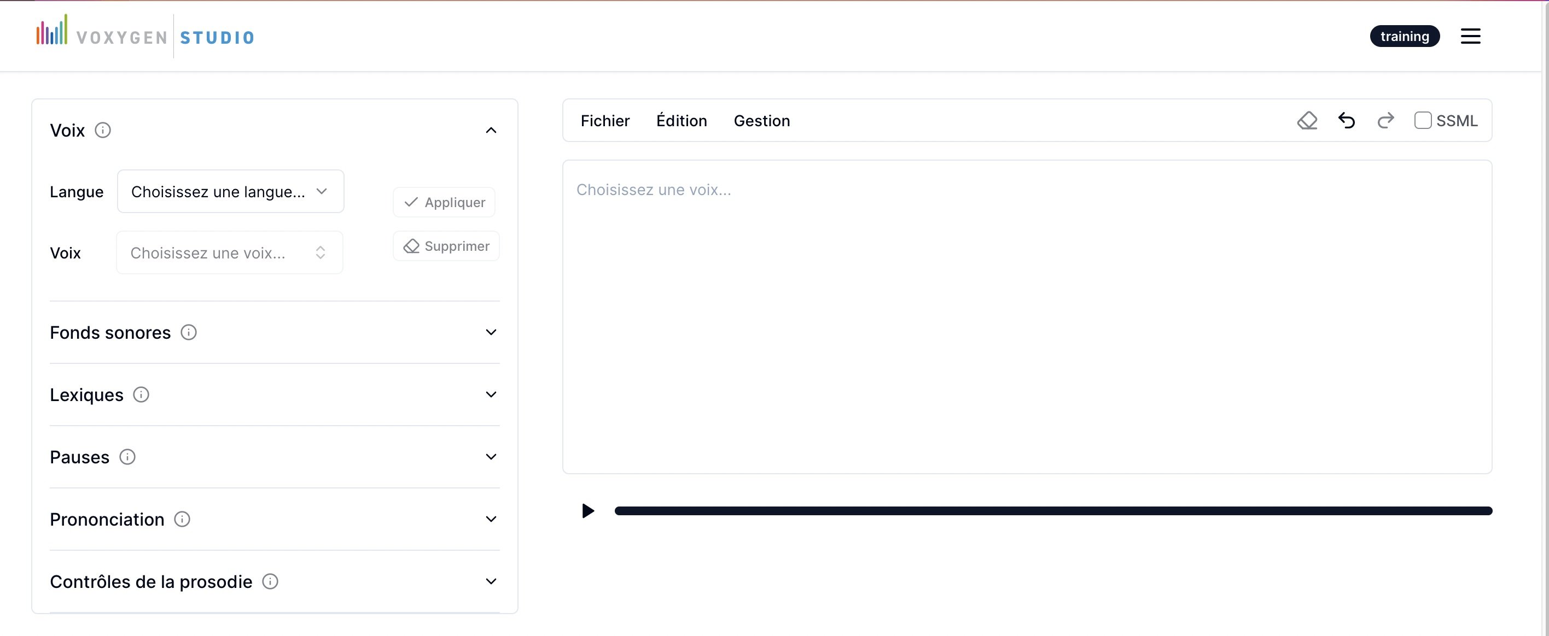Enable the SSML checkbox
This screenshot has width=1549, height=636.
1422,121
